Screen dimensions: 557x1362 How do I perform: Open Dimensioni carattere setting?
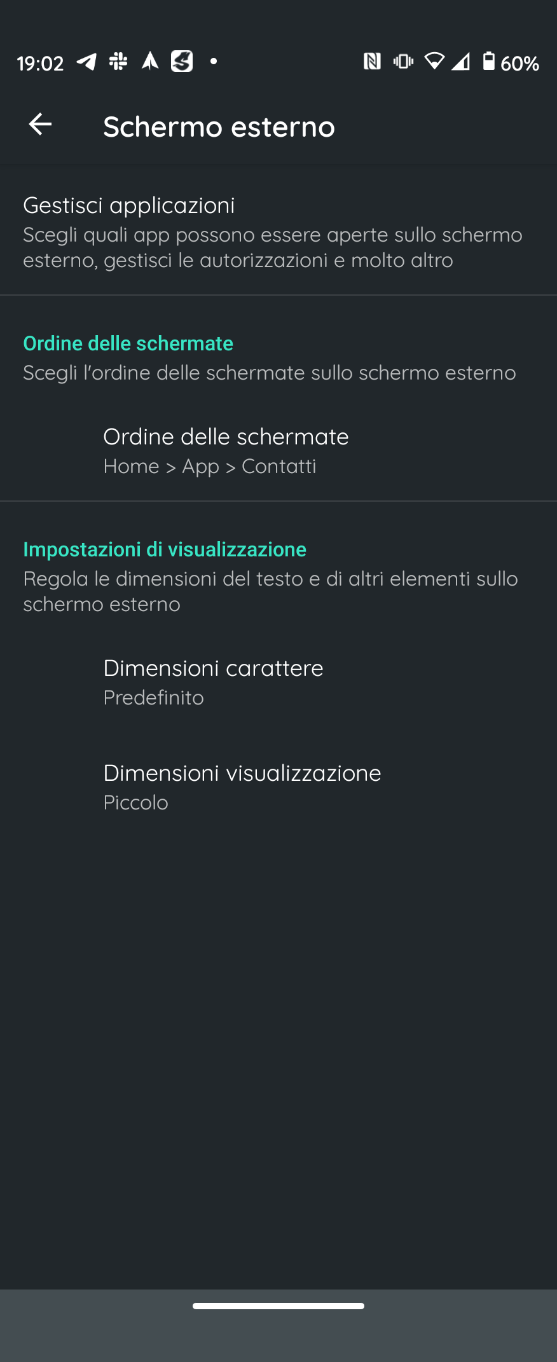tap(278, 682)
